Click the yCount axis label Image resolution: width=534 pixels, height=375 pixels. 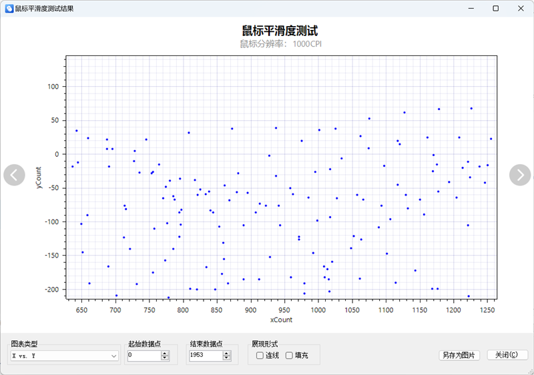38,176
